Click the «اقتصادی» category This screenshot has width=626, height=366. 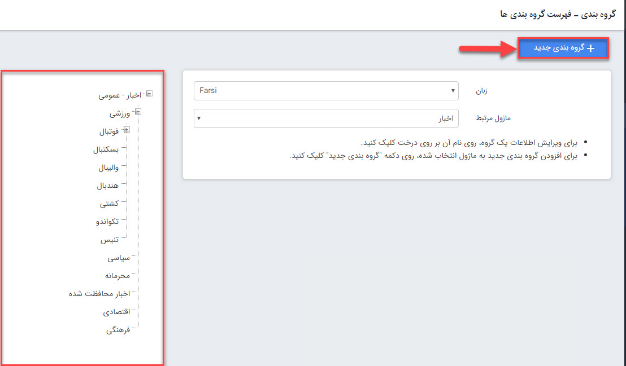click(116, 312)
